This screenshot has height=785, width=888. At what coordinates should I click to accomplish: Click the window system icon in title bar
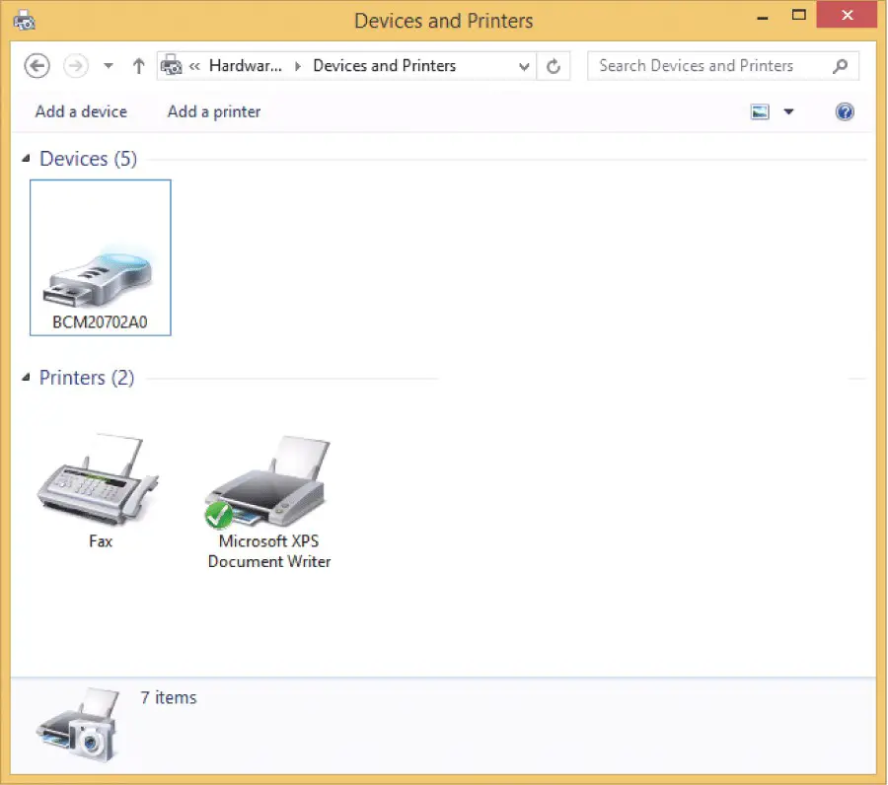tap(25, 20)
